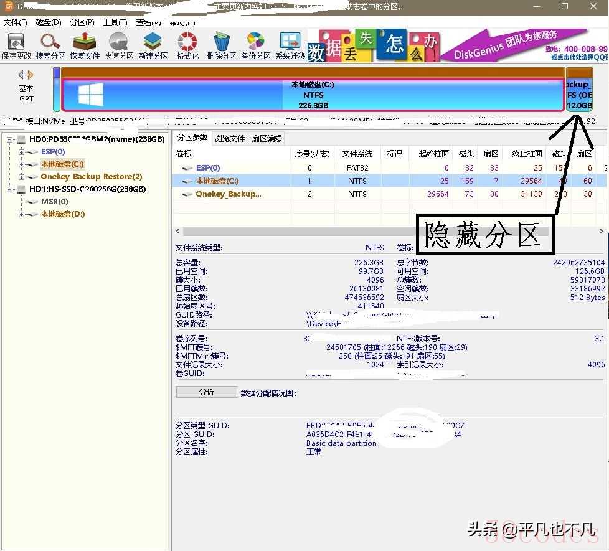Viewport: 609px width, 551px height.
Task: Click drive icon beside ESP(0) in table
Action: (x=187, y=168)
